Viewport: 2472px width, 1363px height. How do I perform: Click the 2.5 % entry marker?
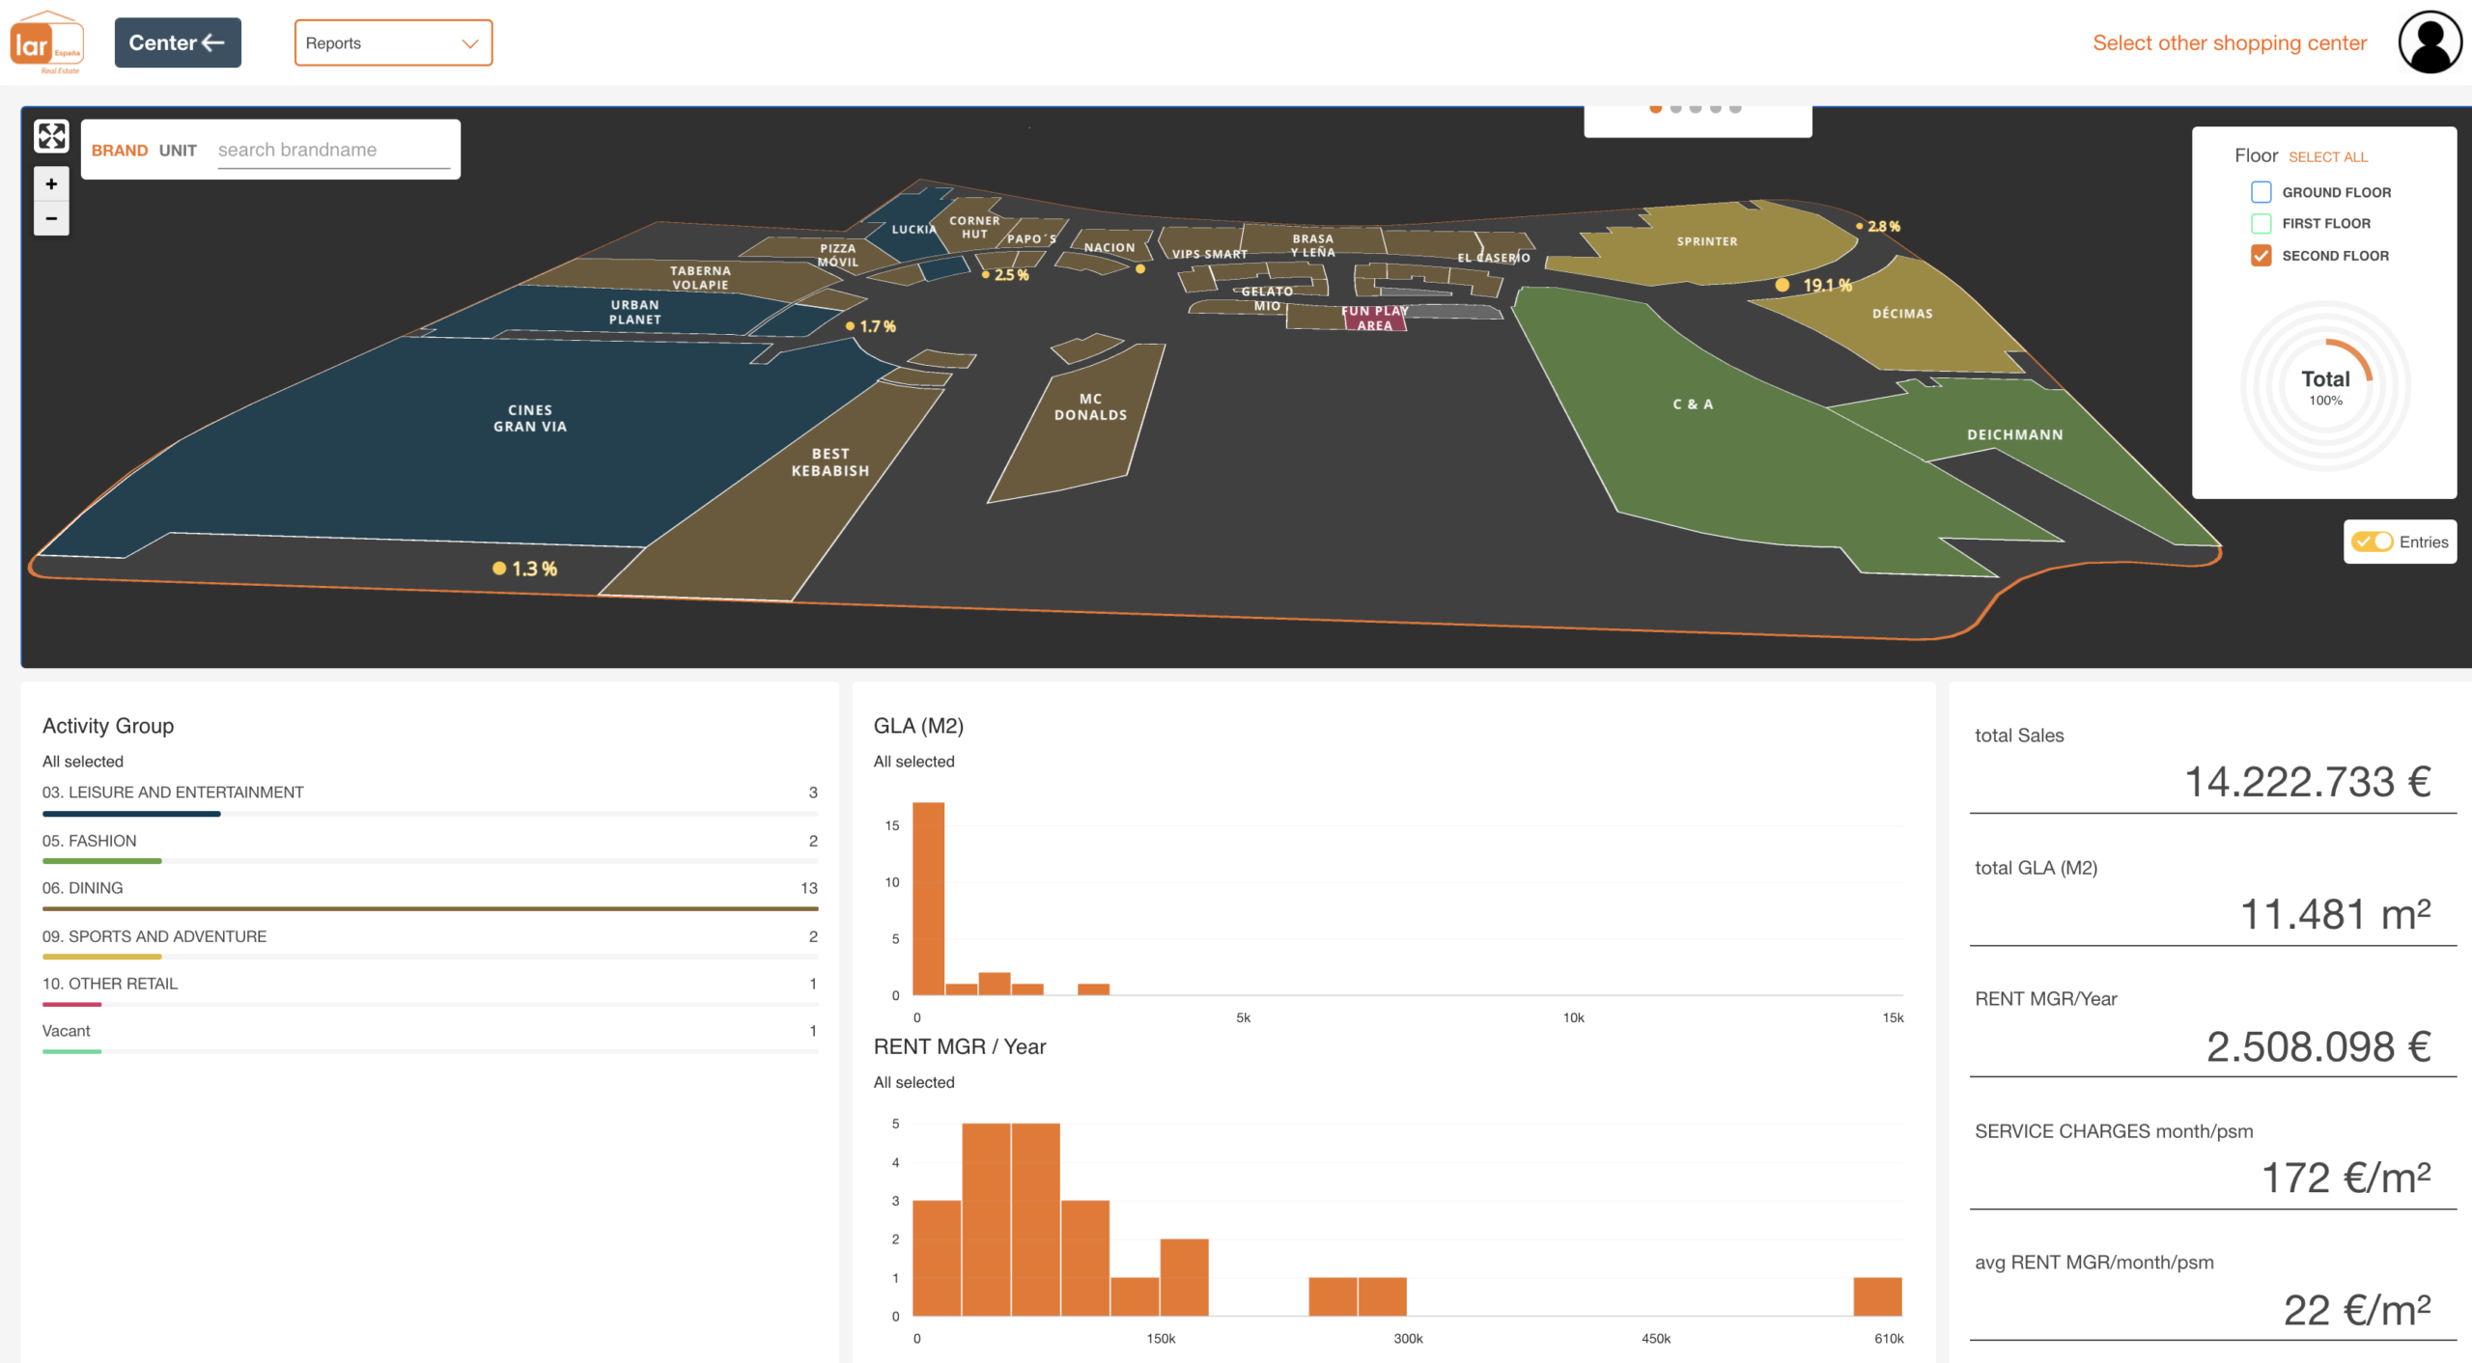[985, 275]
